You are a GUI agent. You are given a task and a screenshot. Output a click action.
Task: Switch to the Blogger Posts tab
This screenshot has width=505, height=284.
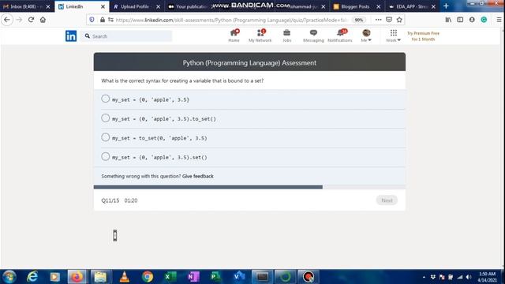click(354, 6)
